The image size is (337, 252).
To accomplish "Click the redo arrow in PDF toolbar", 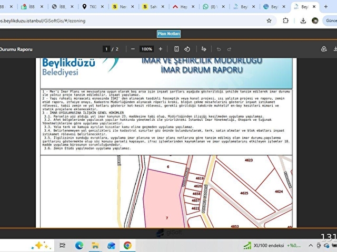I will point(229,49).
